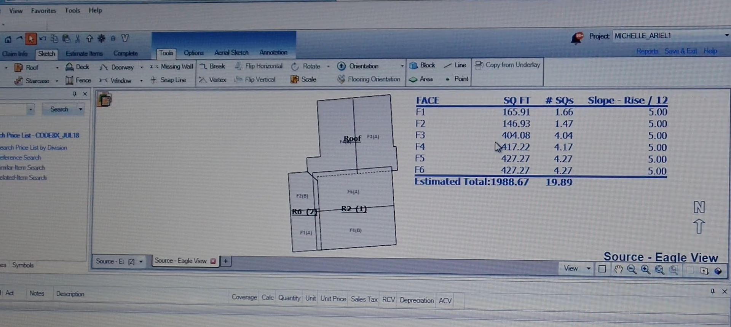The image size is (731, 327).
Task: Select the Roof tool
Action: (26, 67)
